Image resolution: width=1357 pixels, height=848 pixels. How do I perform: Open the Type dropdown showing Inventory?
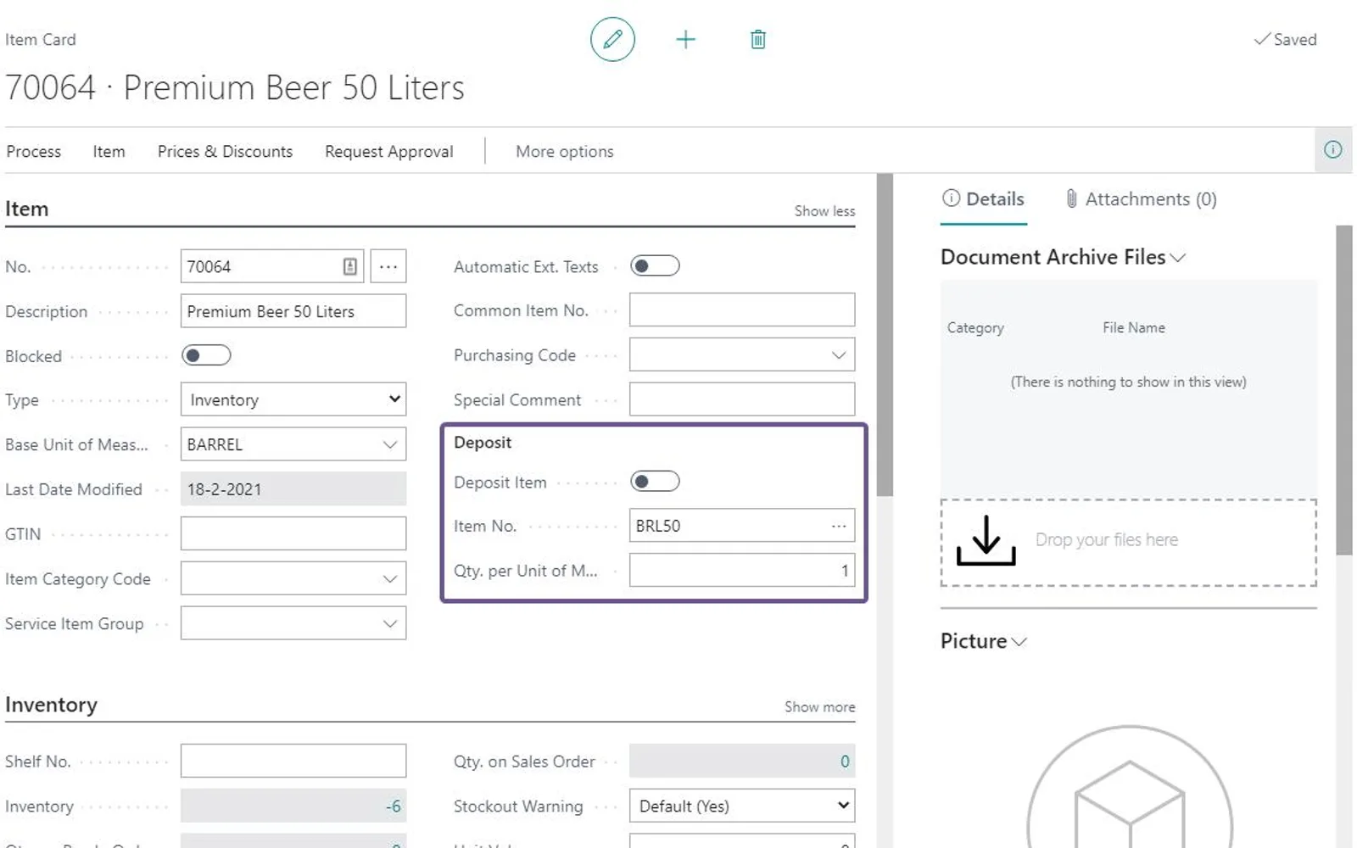click(x=293, y=399)
